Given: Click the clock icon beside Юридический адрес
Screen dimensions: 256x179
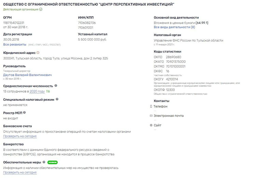Looking at the screenshot, I should [x=38, y=53].
